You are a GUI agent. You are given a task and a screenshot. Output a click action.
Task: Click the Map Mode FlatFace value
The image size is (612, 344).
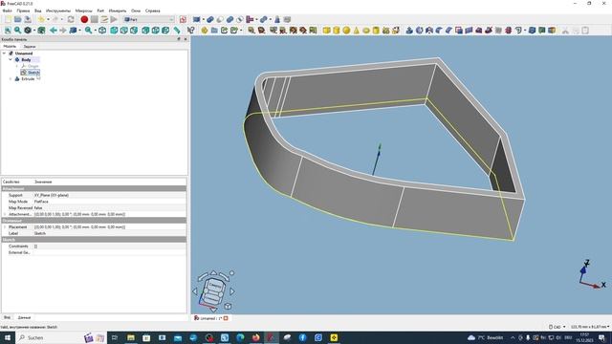(109, 202)
